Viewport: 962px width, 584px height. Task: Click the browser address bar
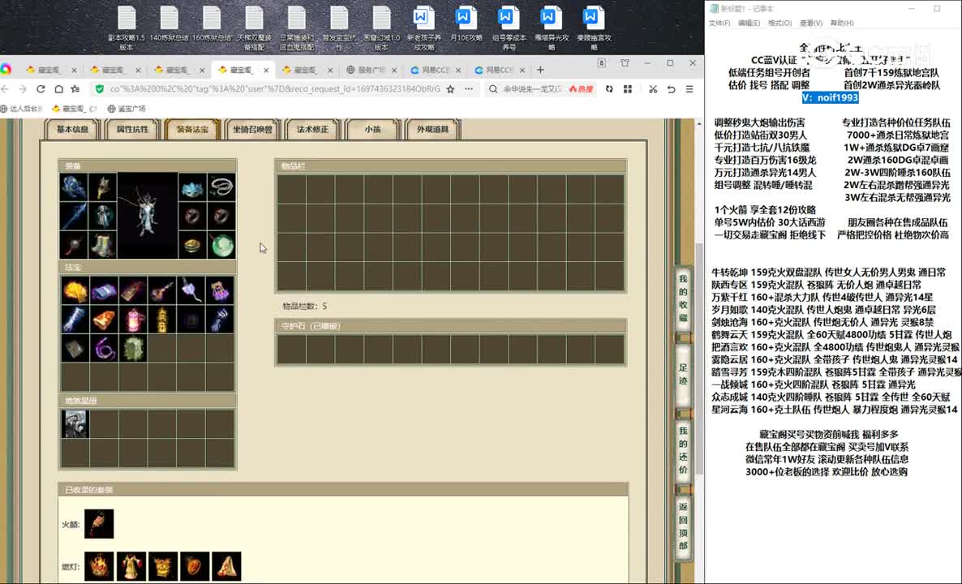coord(275,89)
